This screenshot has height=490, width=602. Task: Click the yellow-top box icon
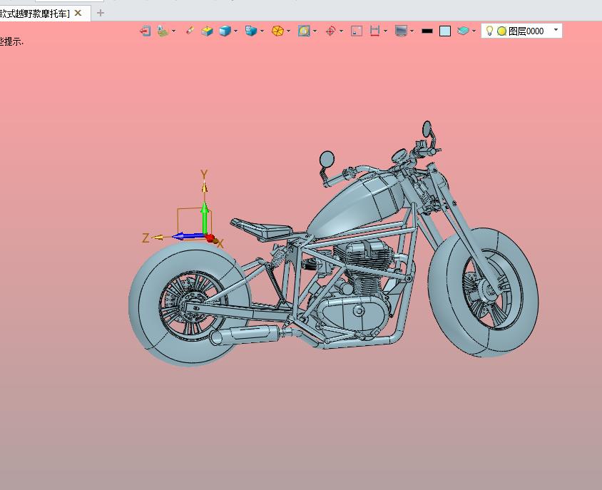207,31
